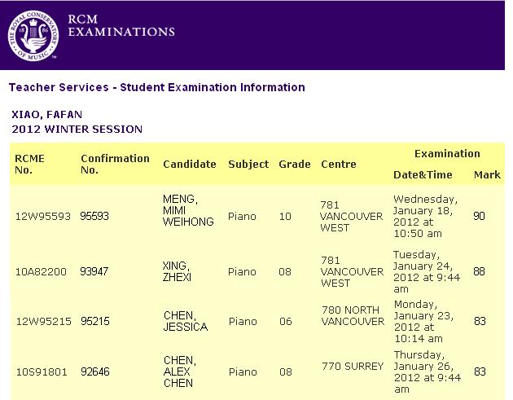This screenshot has height=400, width=513.
Task: Click the mark 83 for Alex Chen
Action: (x=480, y=371)
